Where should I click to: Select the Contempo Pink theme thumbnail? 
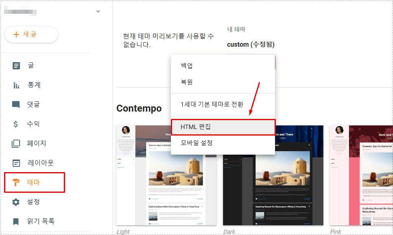coord(361,175)
